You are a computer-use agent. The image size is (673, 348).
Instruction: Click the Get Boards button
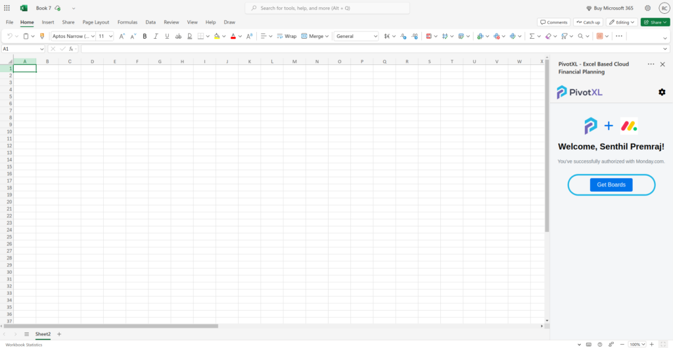611,185
